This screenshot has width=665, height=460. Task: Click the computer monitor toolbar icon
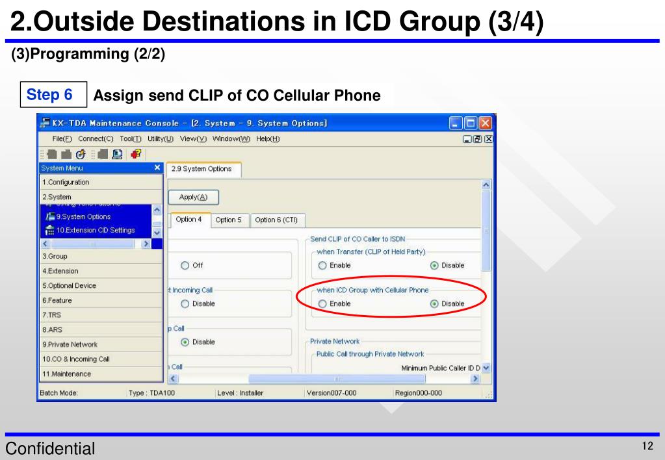click(117, 155)
